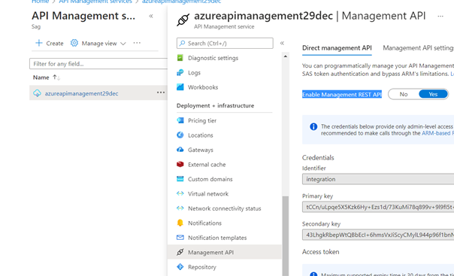Viewport: 454px width, 276px height.
Task: Click the External cache red icon
Action: point(180,164)
